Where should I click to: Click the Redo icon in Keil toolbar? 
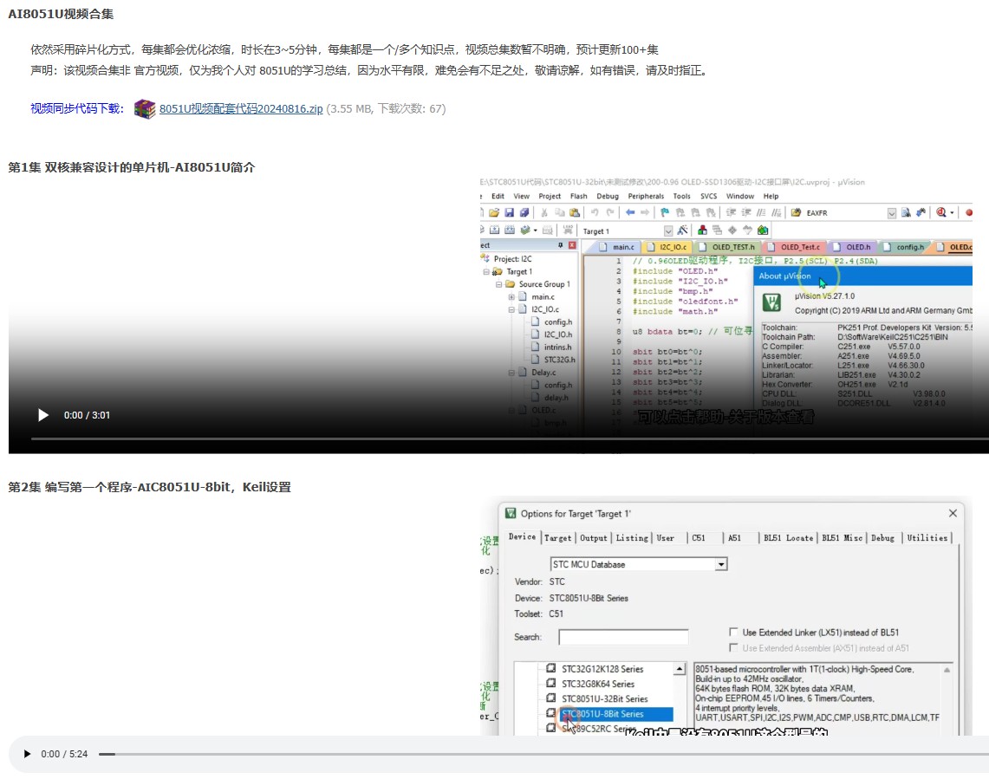click(610, 212)
